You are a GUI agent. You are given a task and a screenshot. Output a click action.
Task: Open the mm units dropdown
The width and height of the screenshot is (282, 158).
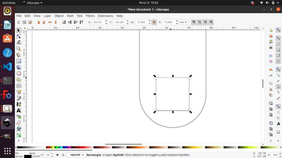tap(183, 22)
